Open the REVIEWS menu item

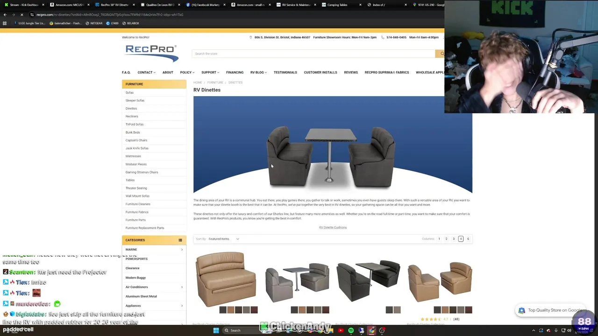pyautogui.click(x=351, y=72)
